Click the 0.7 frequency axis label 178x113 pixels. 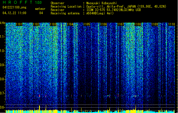click(3, 93)
